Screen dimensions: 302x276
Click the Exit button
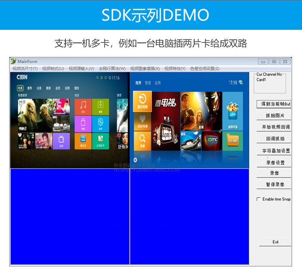pyautogui.click(x=275, y=242)
